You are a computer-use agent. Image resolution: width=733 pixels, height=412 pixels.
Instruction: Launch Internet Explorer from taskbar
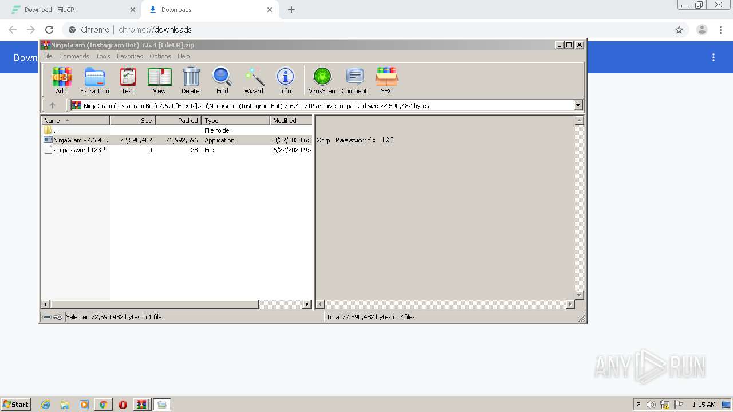pos(45,405)
